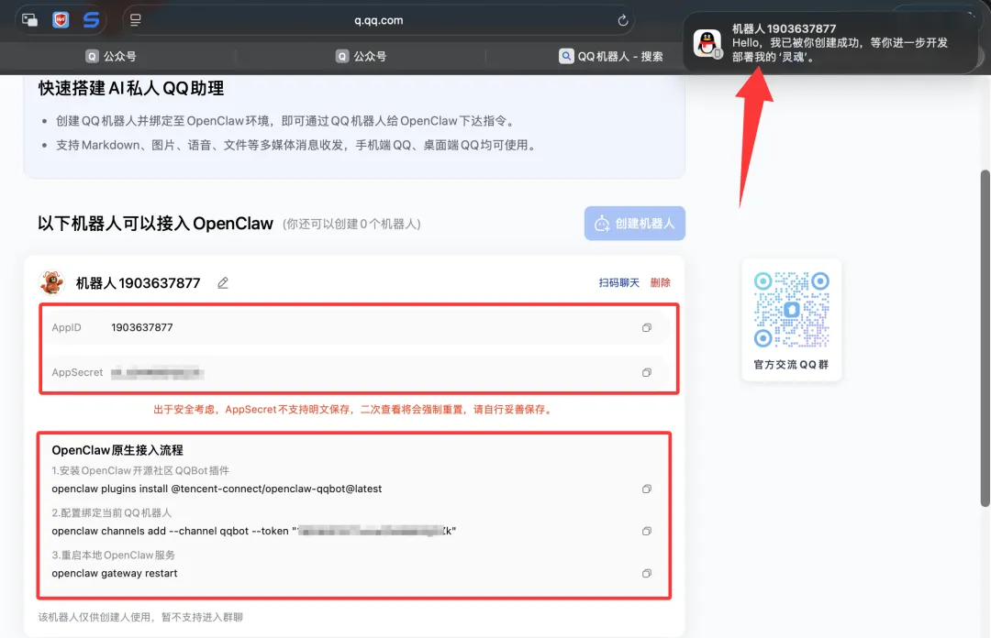Click the QQ机器人 - 搜索 tab's favicon
This screenshot has width=991, height=638.
pyautogui.click(x=566, y=56)
